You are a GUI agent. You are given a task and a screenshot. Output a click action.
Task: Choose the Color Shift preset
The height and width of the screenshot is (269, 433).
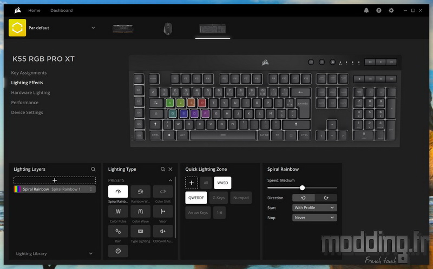click(163, 192)
